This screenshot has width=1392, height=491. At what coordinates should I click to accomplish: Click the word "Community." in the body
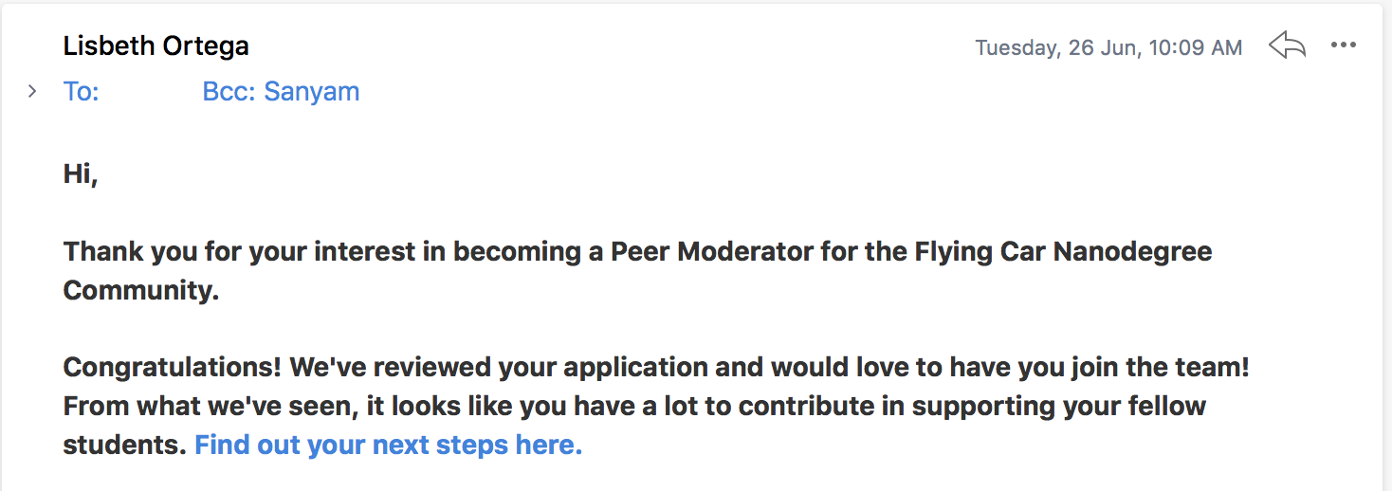(141, 290)
